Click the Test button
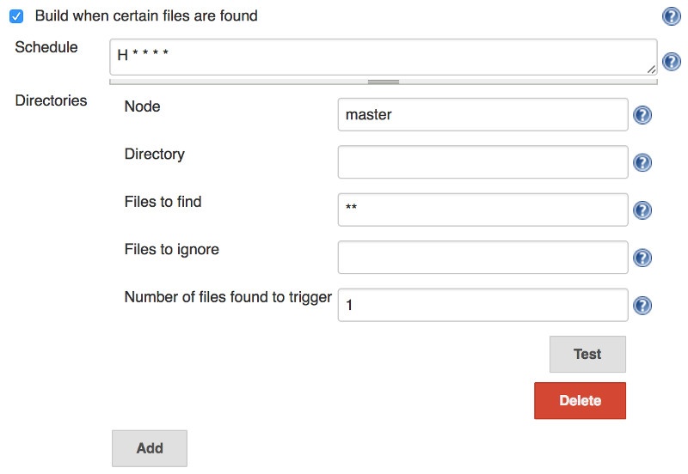688x474 pixels. click(587, 354)
